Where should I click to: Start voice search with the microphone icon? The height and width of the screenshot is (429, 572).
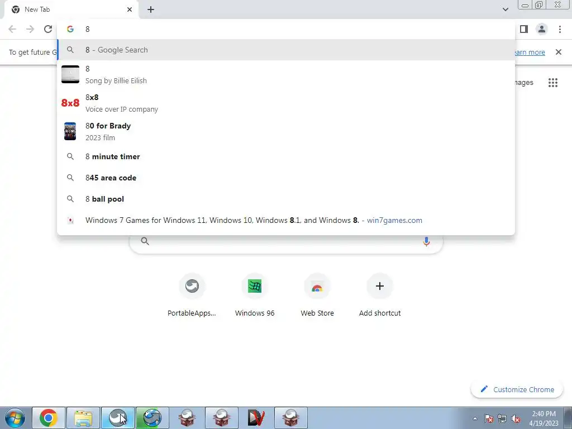[426, 241]
